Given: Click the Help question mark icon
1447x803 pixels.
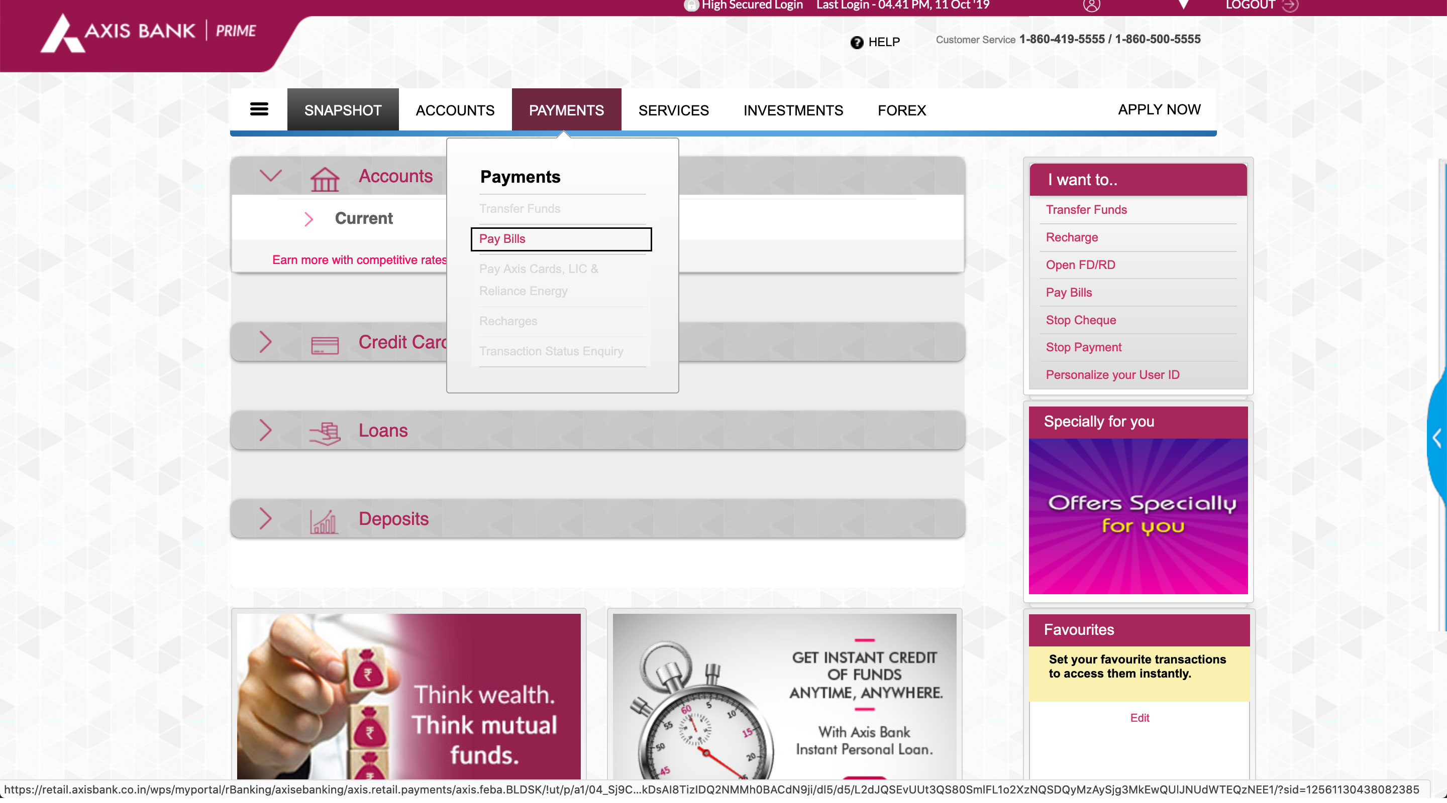Looking at the screenshot, I should pyautogui.click(x=856, y=42).
